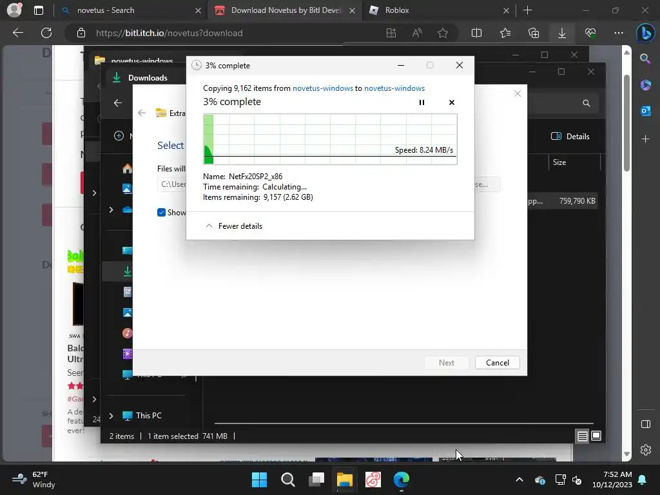This screenshot has width=660, height=495.
Task: Click the Cancel button in Extract dialog
Action: pos(497,363)
